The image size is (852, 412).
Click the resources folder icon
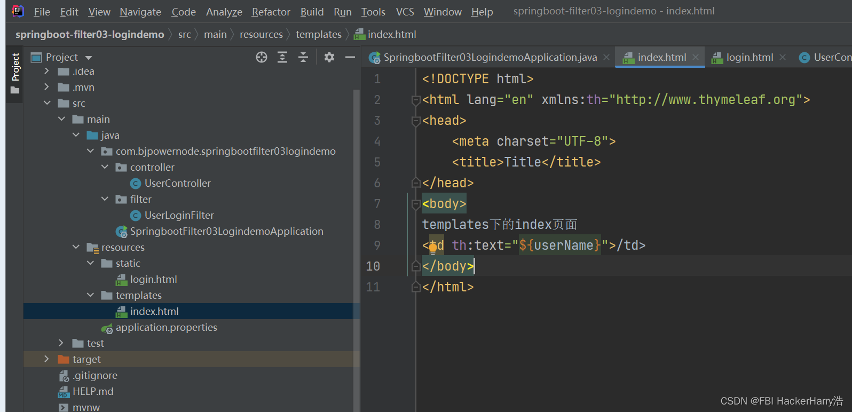tap(92, 248)
